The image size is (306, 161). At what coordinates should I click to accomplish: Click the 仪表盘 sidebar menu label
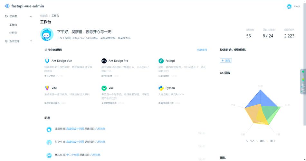[x=13, y=16]
